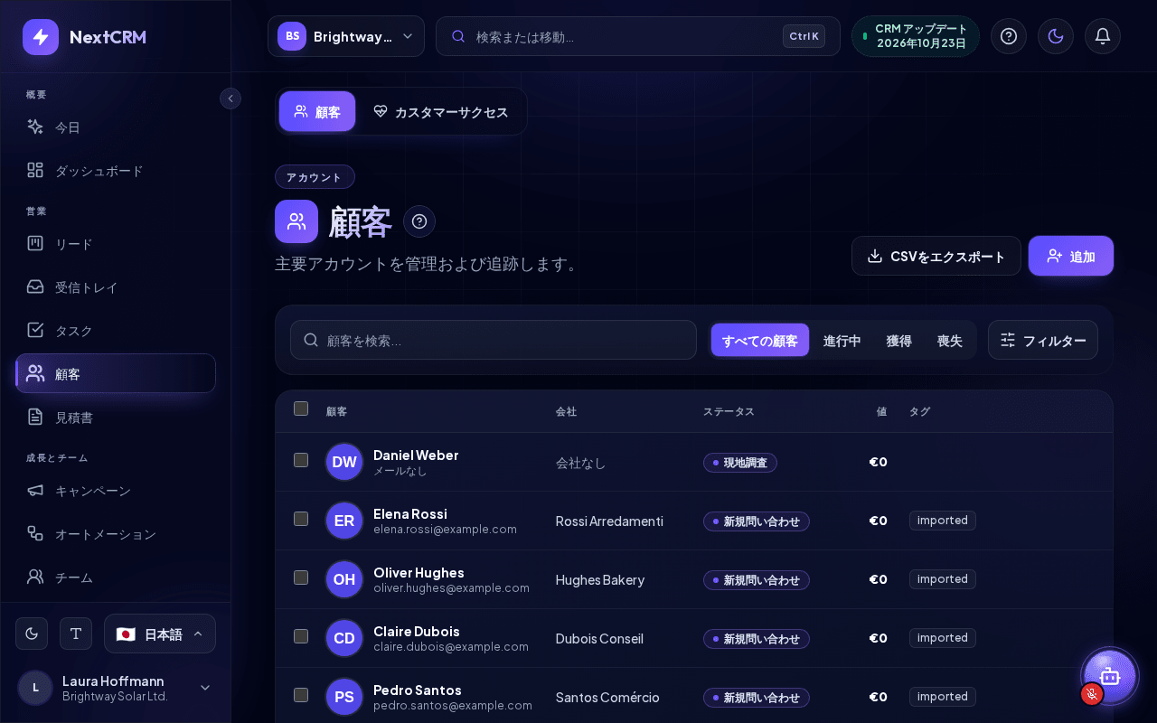This screenshot has width=1157, height=723.
Task: Open チーム in the sidebar
Action: click(x=116, y=577)
